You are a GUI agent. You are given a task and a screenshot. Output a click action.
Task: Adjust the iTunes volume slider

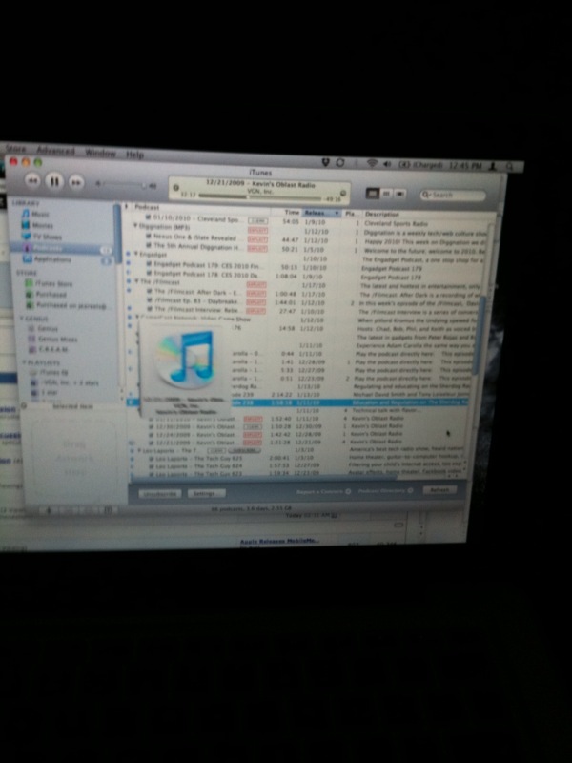click(122, 185)
